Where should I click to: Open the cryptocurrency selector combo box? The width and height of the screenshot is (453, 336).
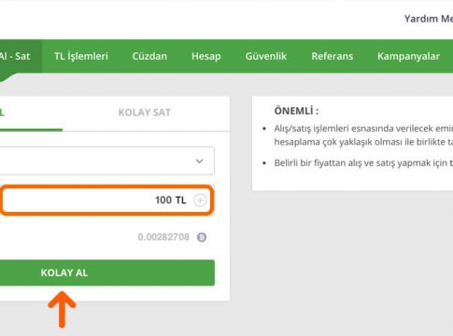click(106, 161)
